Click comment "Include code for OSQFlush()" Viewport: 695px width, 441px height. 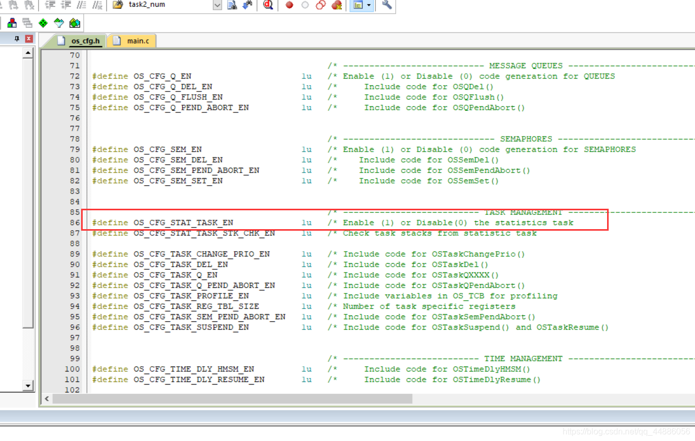click(434, 97)
